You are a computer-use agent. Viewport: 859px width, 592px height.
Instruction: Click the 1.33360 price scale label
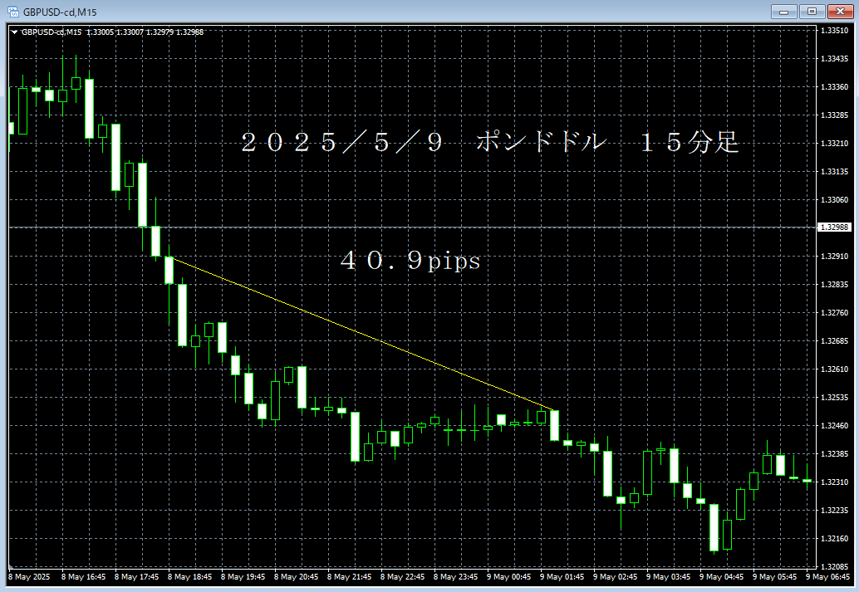834,87
